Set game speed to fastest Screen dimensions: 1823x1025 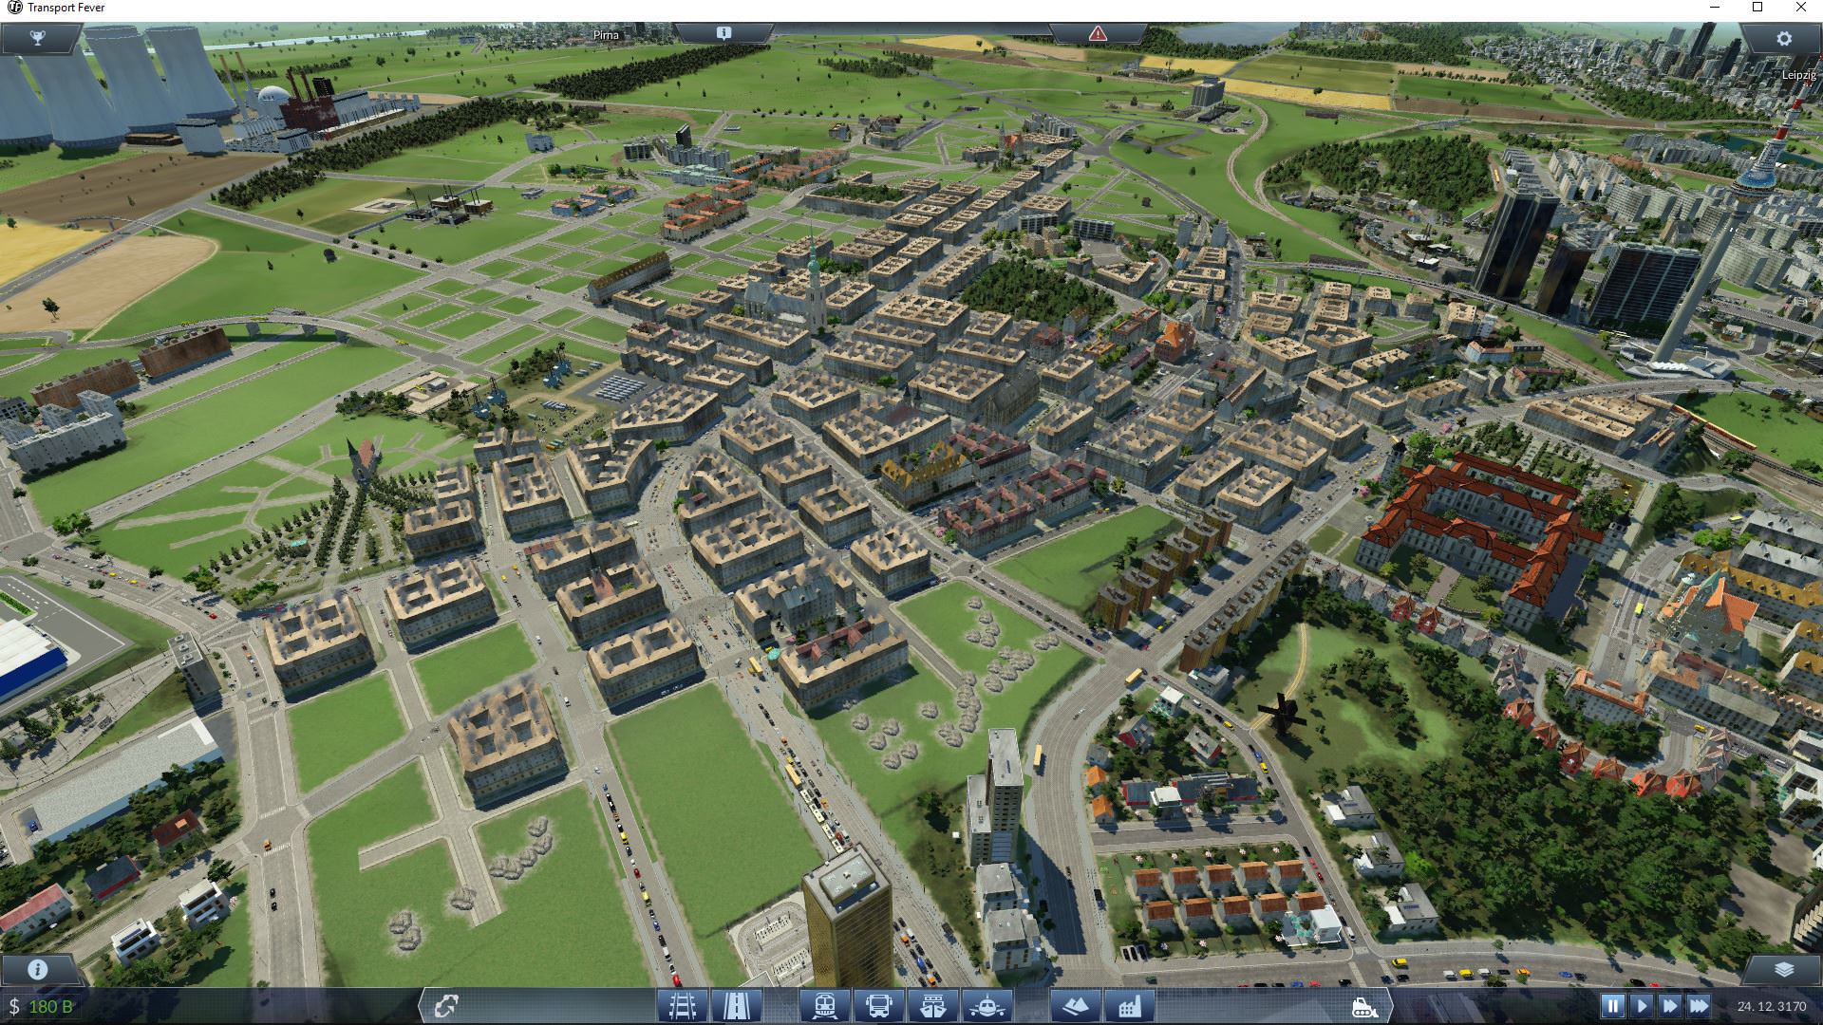pos(1699,1005)
